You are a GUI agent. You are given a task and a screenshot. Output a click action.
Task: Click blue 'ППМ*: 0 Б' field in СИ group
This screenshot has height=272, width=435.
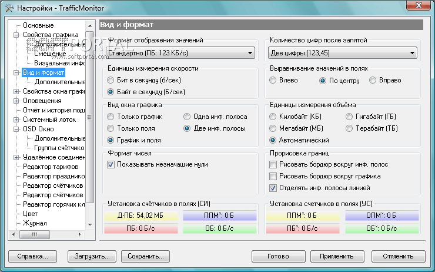tap(219, 215)
